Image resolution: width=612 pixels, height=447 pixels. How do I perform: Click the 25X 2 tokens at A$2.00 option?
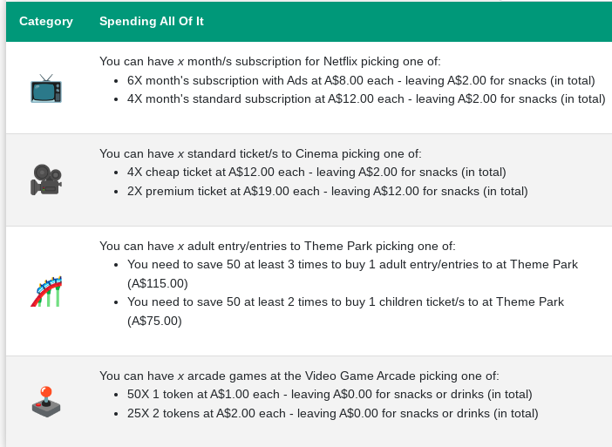[332, 414]
